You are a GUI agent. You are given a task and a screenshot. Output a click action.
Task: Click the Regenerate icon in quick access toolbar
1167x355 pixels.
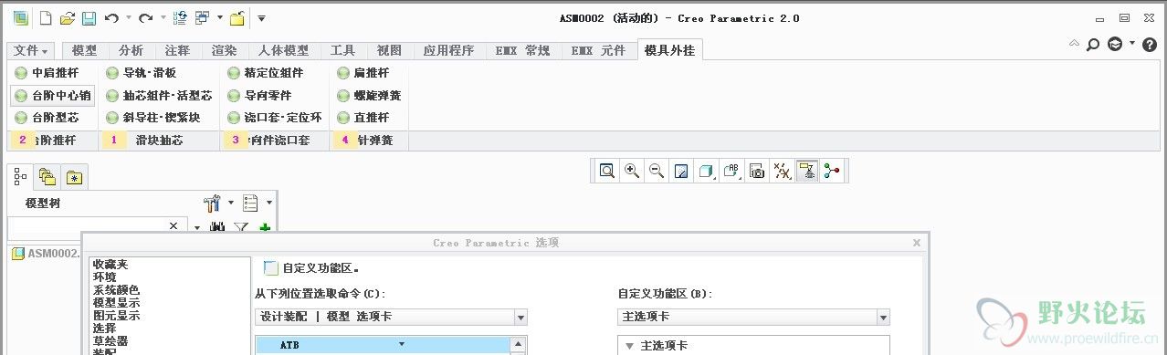[x=180, y=17]
